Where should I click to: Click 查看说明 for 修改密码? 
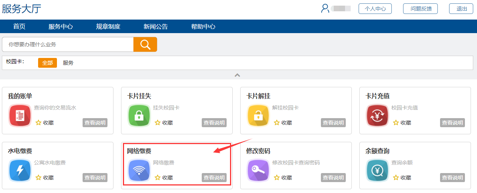tap(333, 178)
